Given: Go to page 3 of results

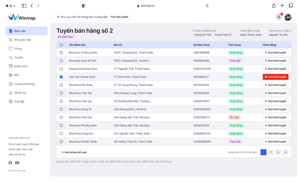Looking at the screenshot, I should [278, 152].
